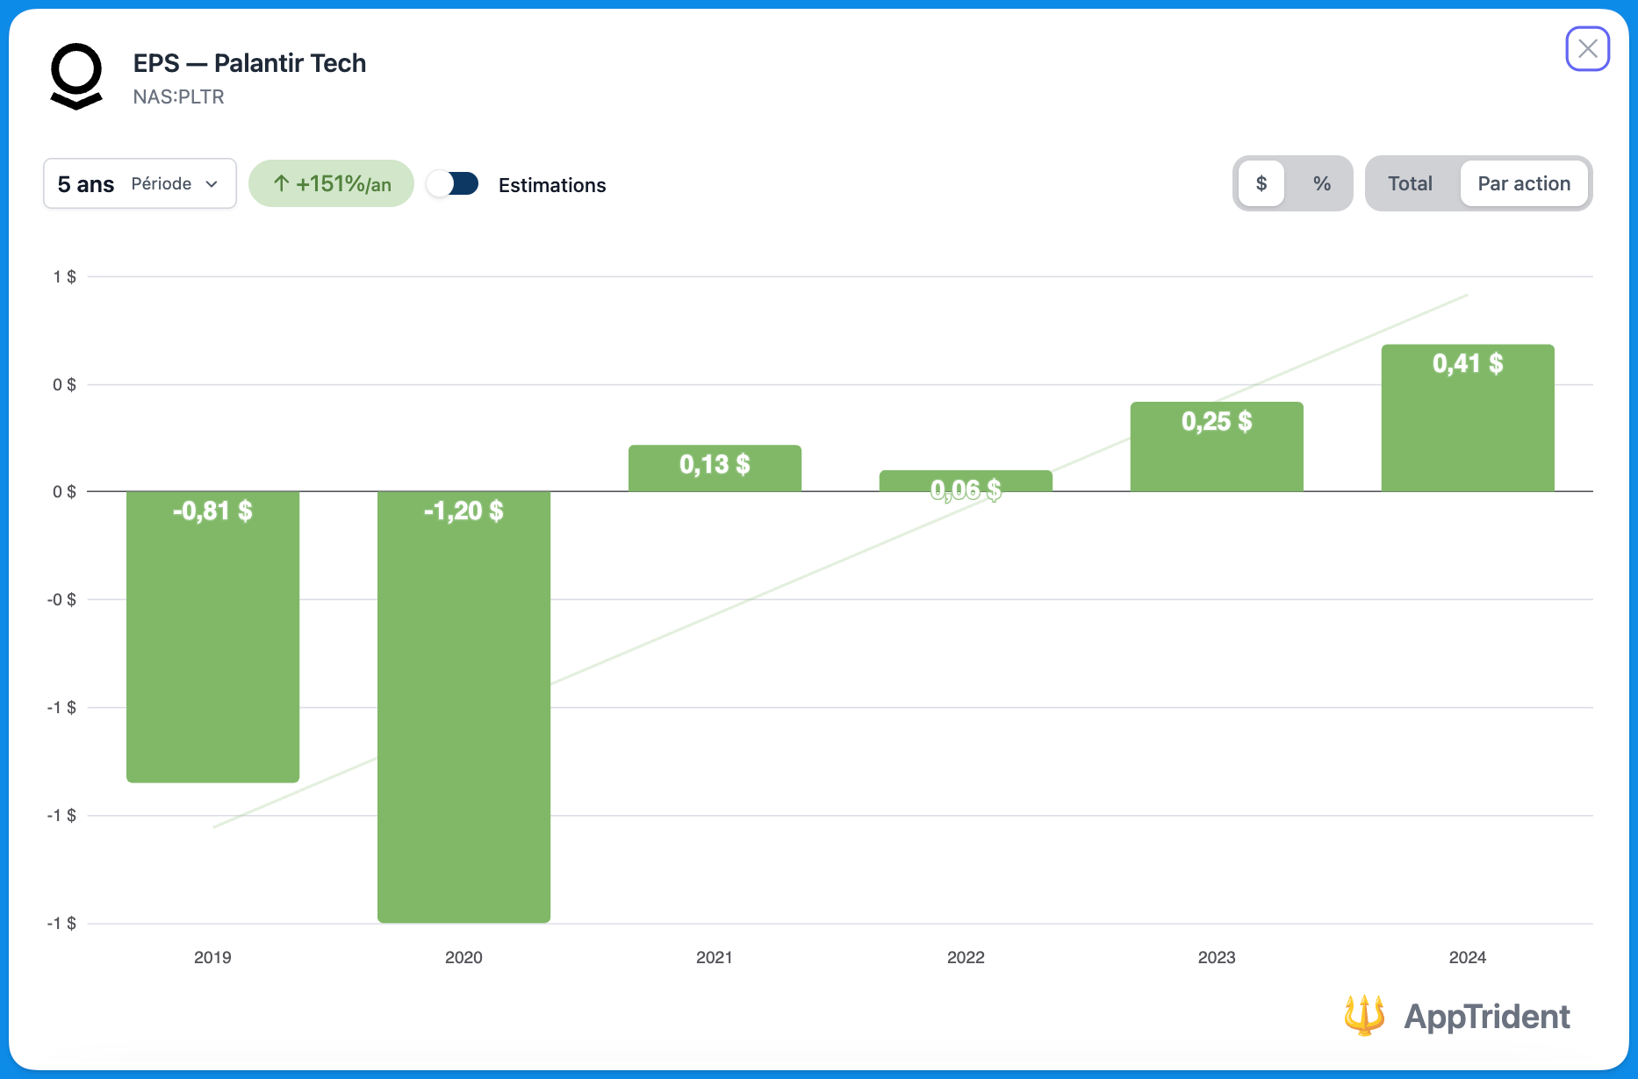Click the NAS:PLTR ticker label
The height and width of the screenshot is (1079, 1638).
pos(178,96)
